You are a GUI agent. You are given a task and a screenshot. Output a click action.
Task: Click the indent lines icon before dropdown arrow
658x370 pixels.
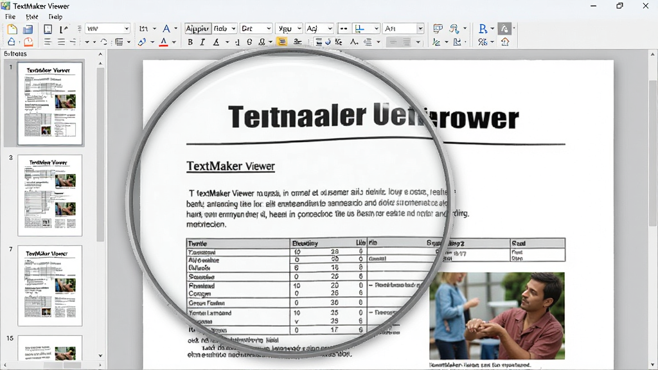click(368, 42)
